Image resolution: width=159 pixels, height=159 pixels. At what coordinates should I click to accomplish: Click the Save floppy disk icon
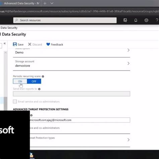[x=15, y=44]
